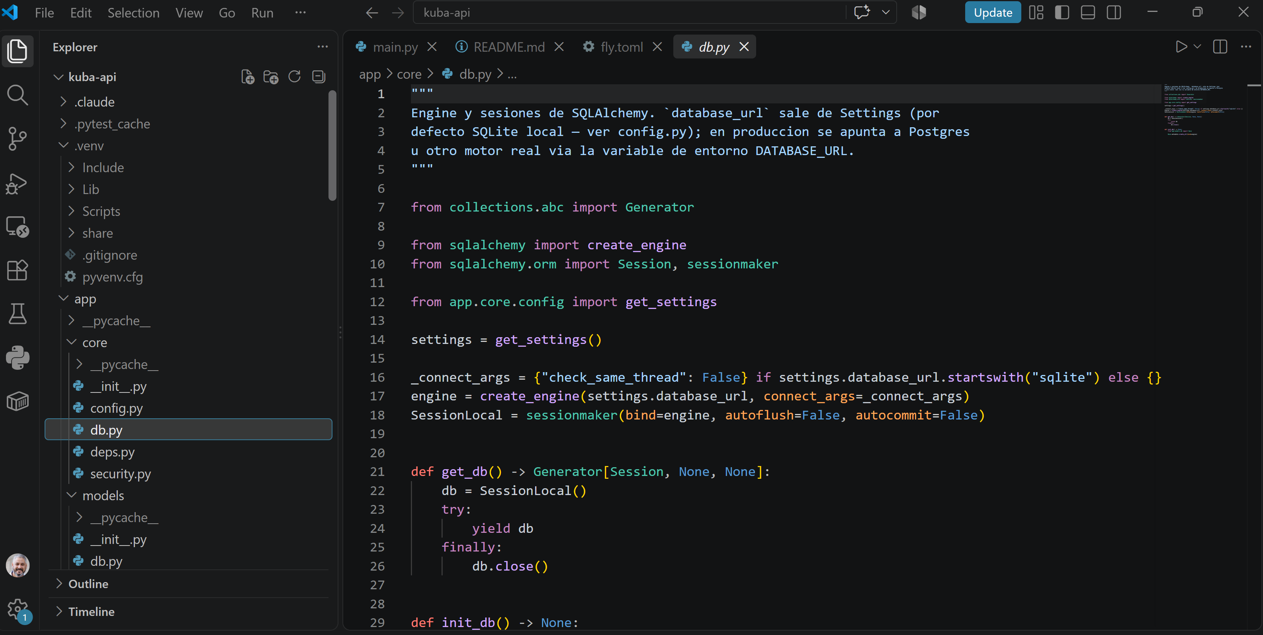Toggle the bottom Panel visibility

pyautogui.click(x=1087, y=12)
